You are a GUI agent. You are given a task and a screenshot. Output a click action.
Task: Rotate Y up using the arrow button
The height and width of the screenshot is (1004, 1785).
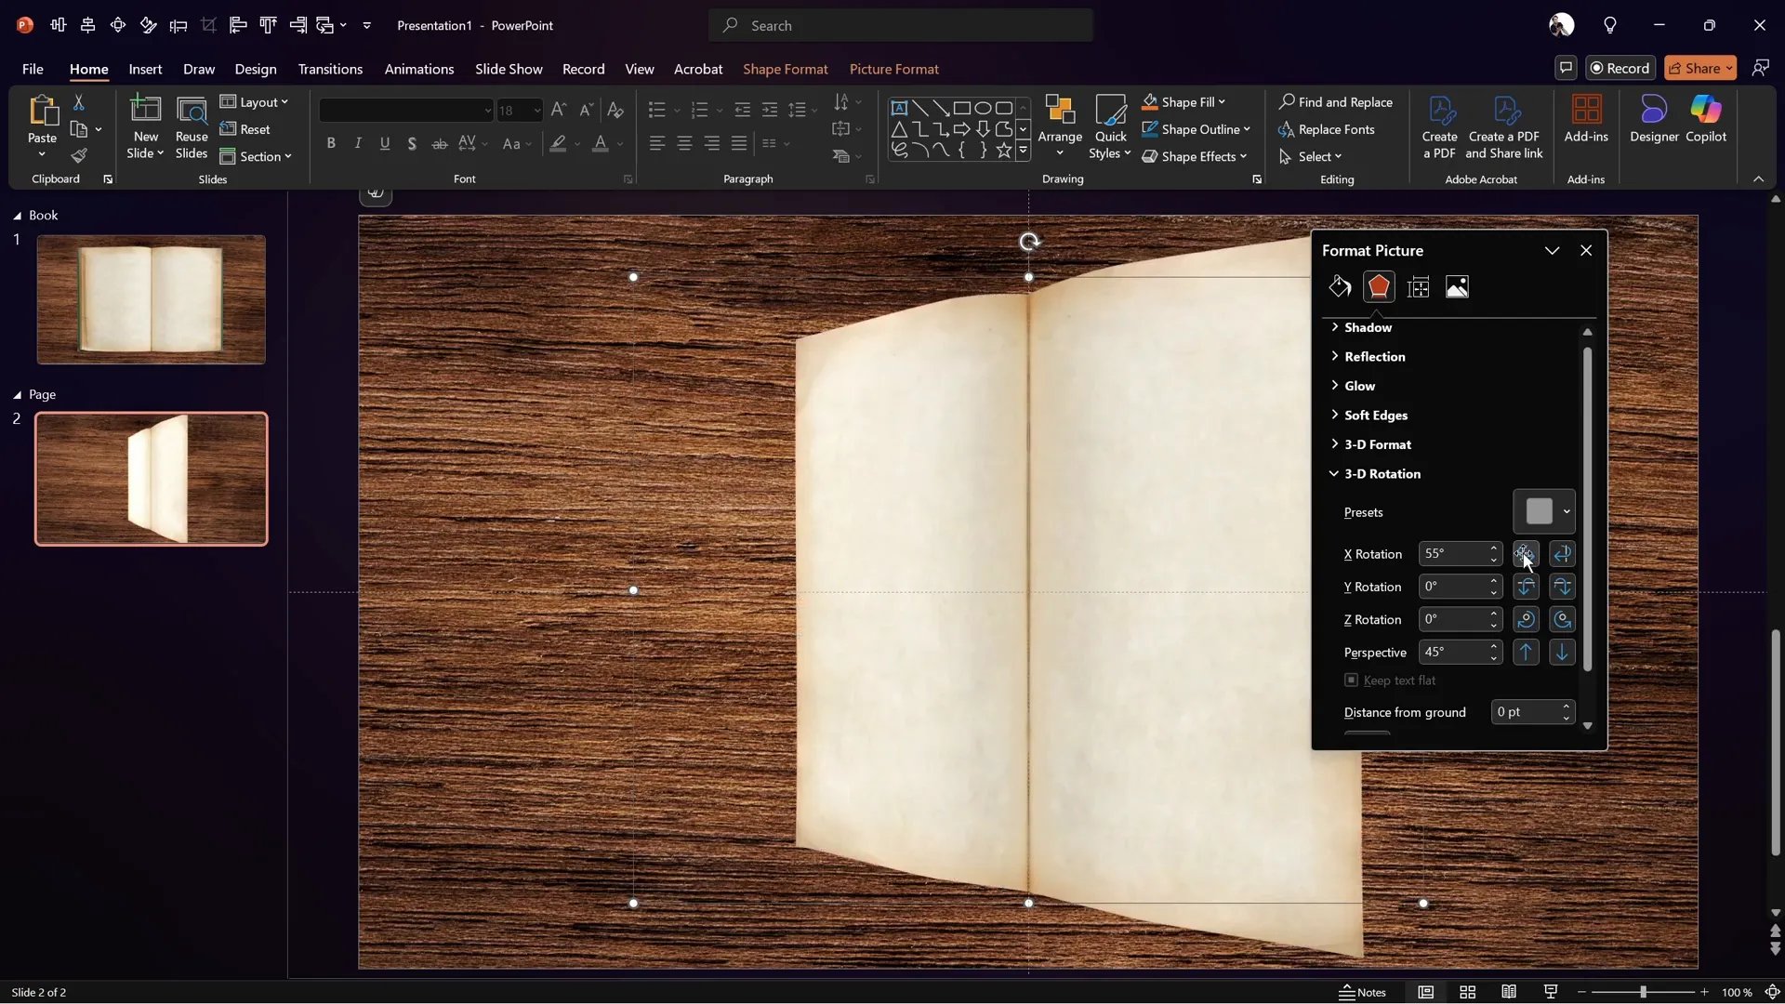click(x=1526, y=587)
